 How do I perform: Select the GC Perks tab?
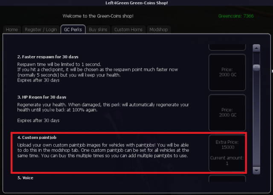point(73,29)
